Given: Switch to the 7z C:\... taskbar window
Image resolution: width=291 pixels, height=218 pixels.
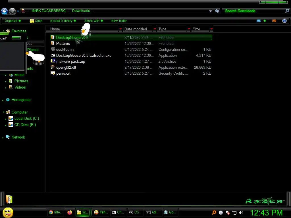Looking at the screenshot, I should (118, 212).
